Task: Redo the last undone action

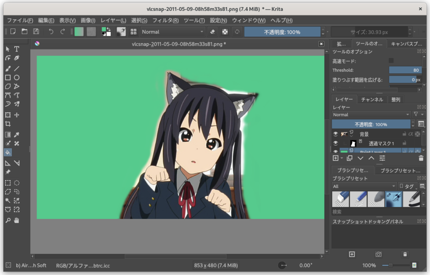Action: point(63,31)
